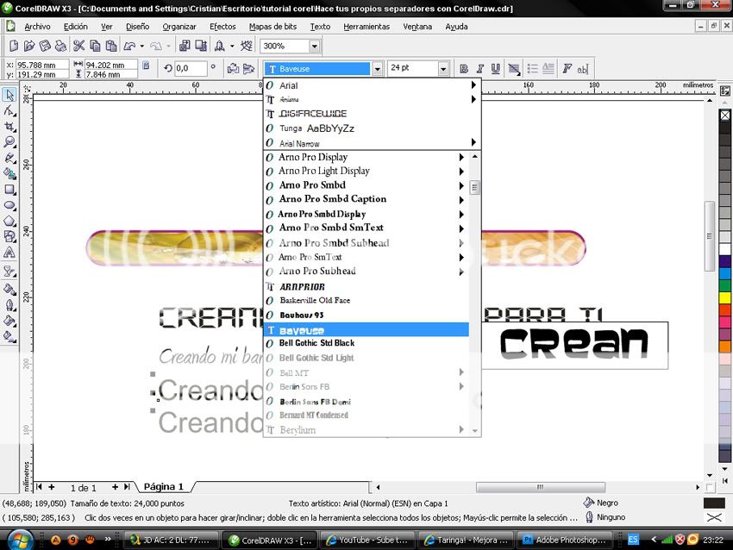733x550 pixels.
Task: Select the Crop tool
Action: click(9, 127)
